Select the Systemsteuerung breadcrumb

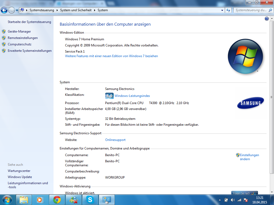(x=42, y=10)
